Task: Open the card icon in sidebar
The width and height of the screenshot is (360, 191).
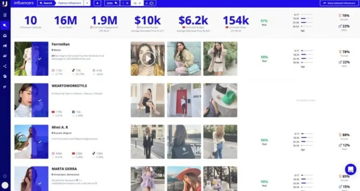Action: (x=5, y=56)
